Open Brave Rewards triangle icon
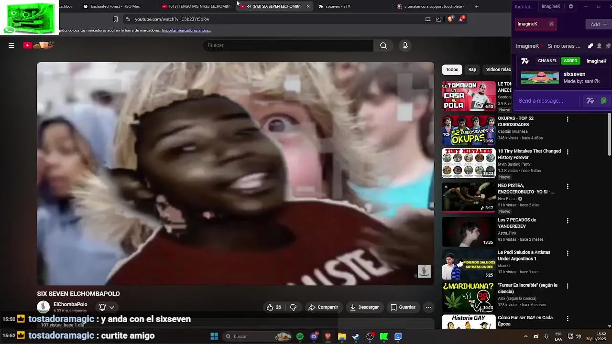 coord(461,19)
